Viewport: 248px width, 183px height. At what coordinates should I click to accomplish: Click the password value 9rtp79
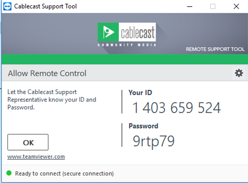[153, 142]
